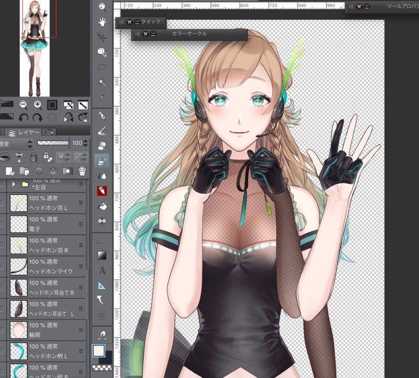
Task: Toggle lock layer padlock
Action: coord(34,157)
